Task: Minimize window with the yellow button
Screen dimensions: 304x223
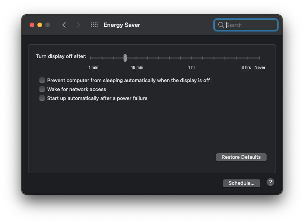Action: coord(40,25)
